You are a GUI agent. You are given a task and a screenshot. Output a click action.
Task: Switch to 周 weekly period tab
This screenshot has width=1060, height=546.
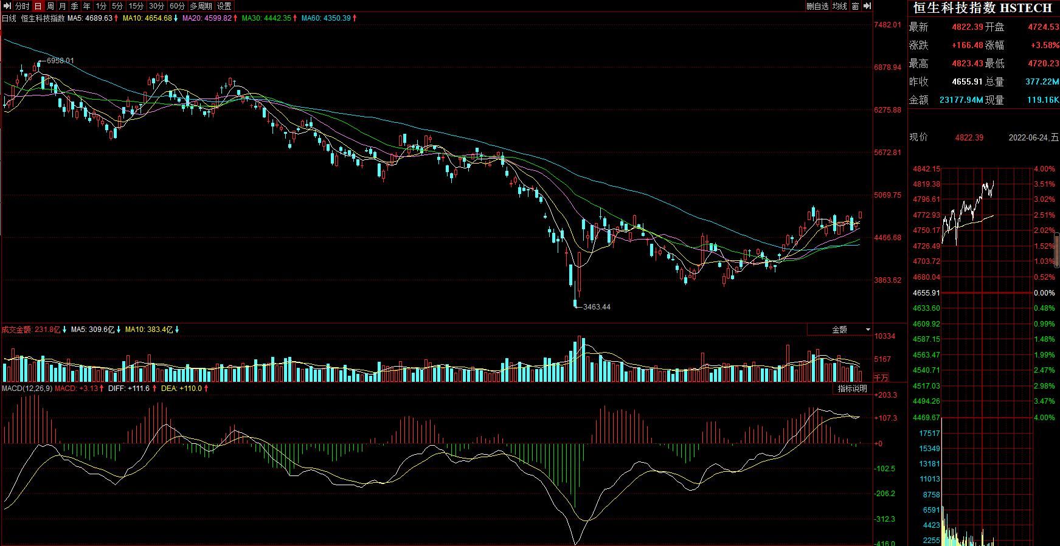click(50, 6)
